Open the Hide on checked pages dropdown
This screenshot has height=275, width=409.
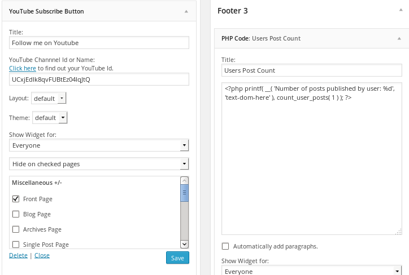pyautogui.click(x=99, y=164)
